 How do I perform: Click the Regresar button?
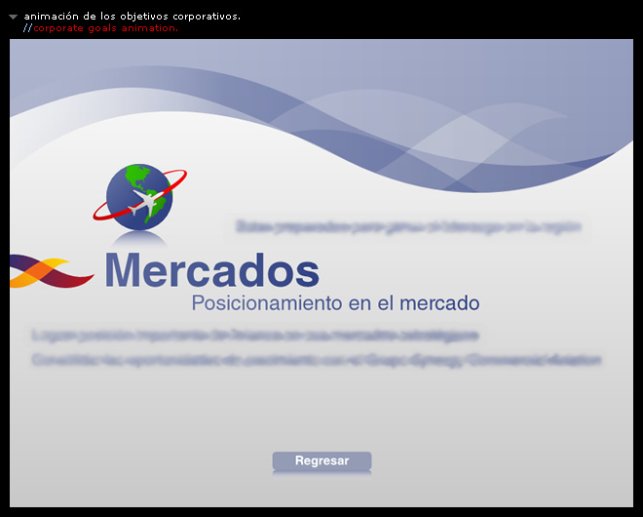point(321,460)
